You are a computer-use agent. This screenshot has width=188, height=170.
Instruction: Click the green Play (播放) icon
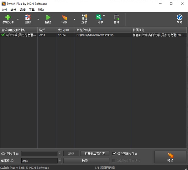click(x=48, y=17)
